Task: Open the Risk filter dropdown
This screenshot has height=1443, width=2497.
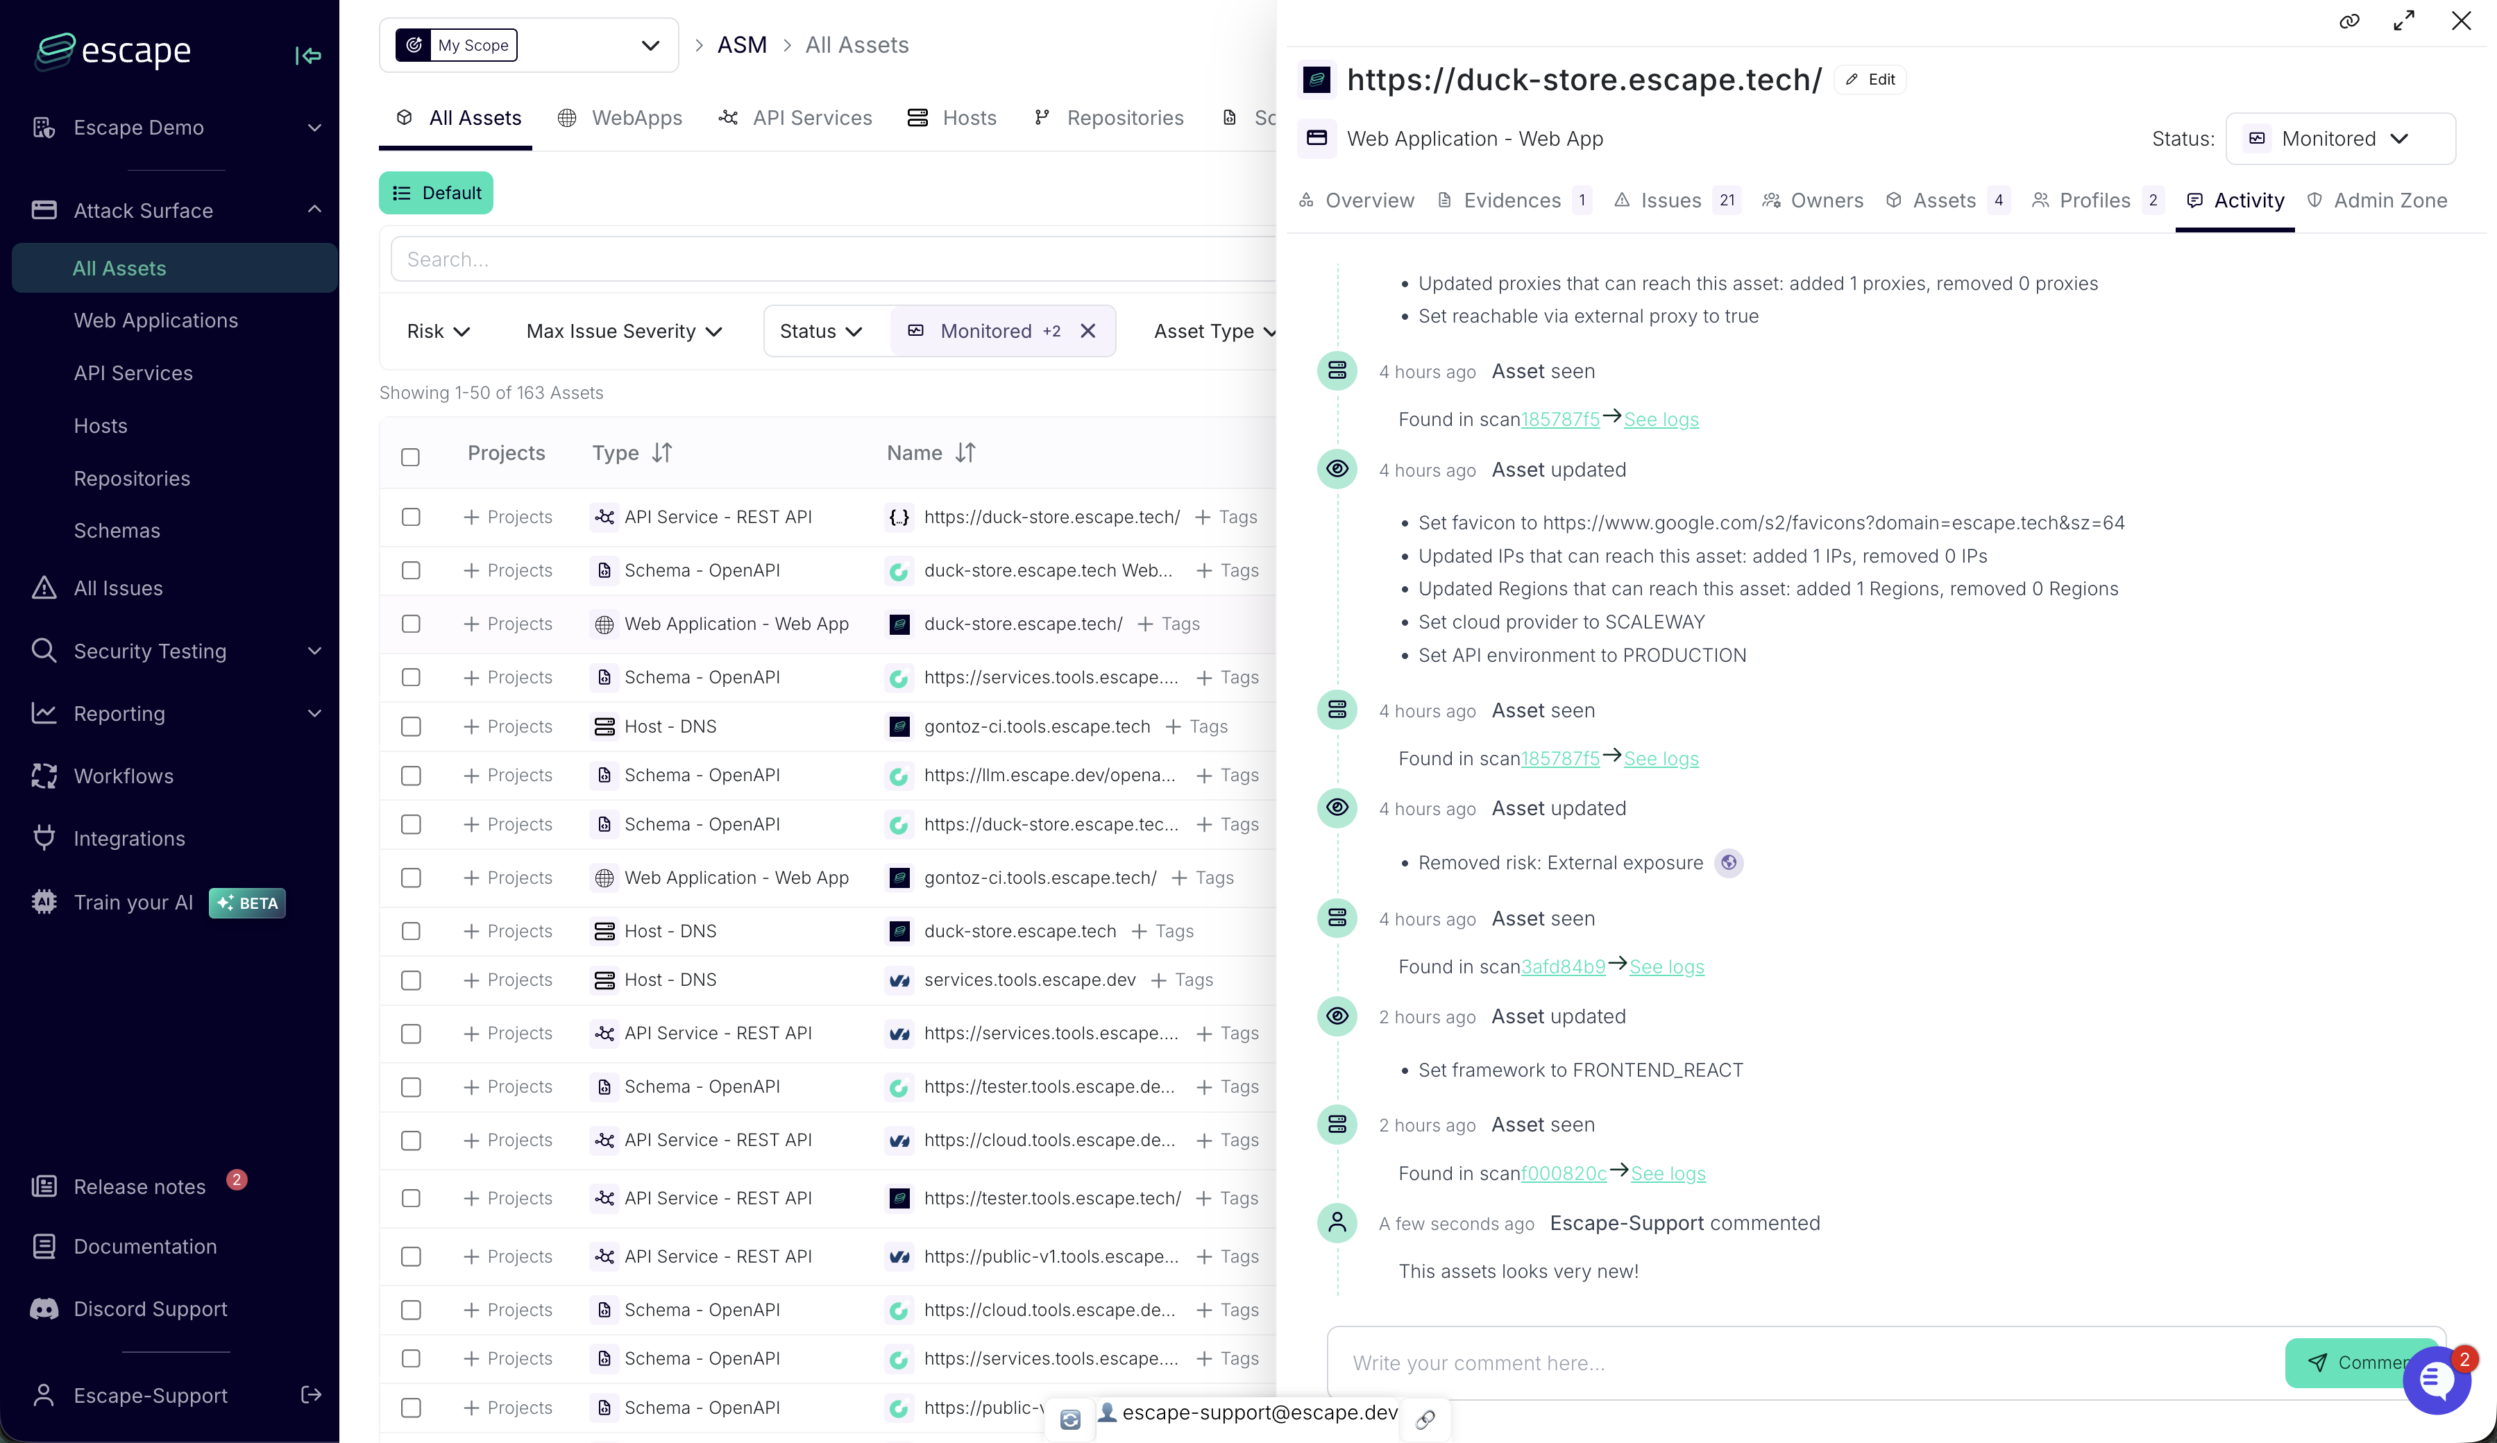Action: 438,331
